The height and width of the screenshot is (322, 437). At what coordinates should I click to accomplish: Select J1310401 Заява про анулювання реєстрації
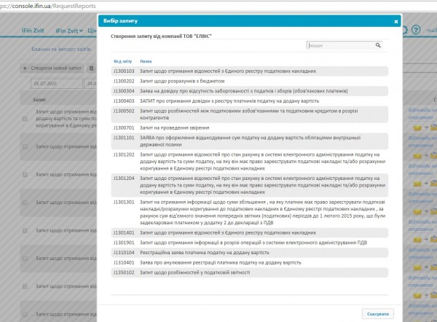coord(249,262)
